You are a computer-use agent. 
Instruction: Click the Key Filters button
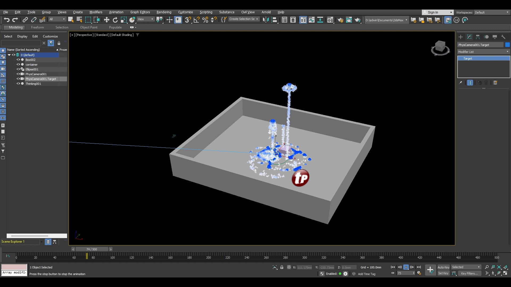[x=470, y=273]
